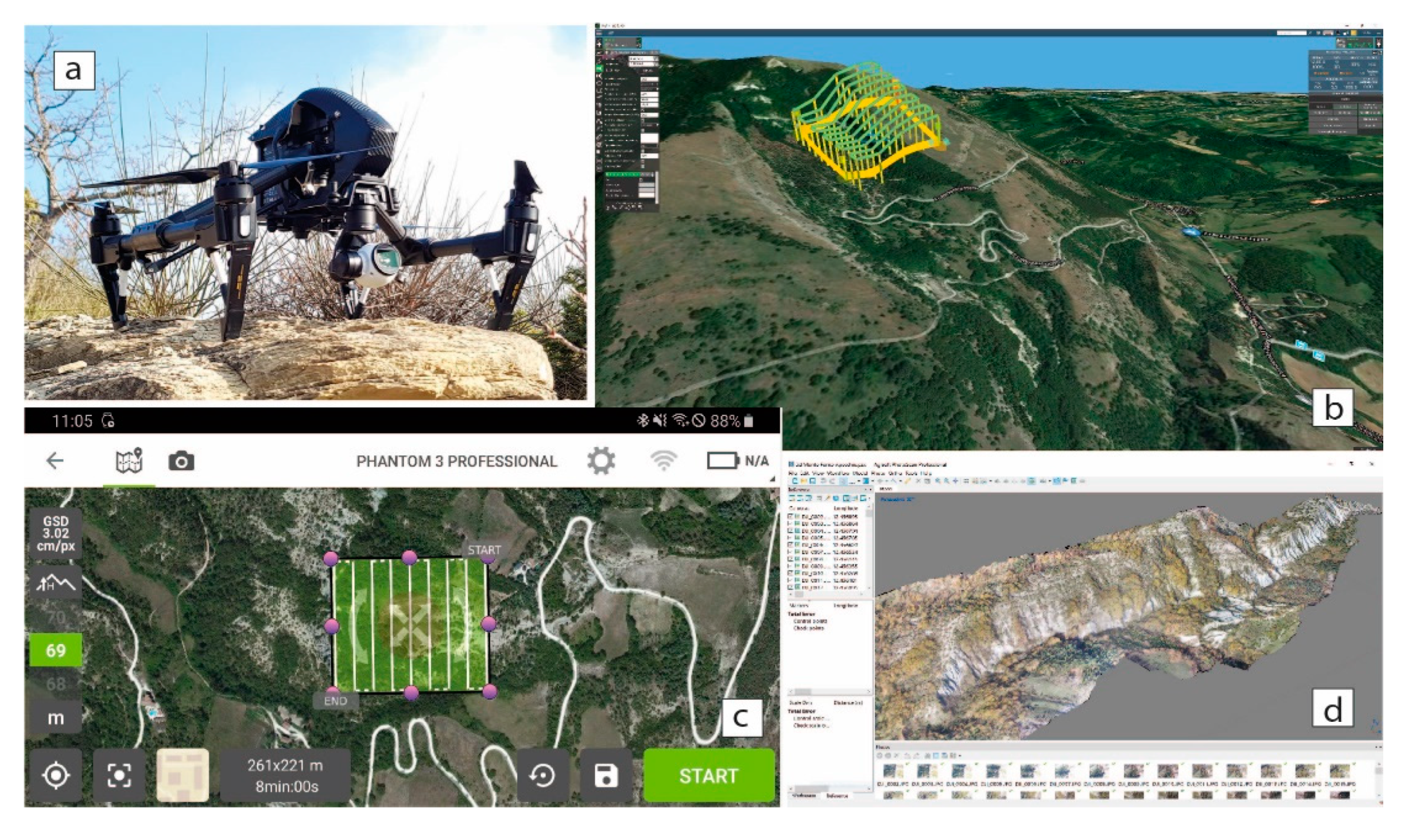1414x834 pixels.
Task: Switch to the camera view icon
Action: [181, 461]
